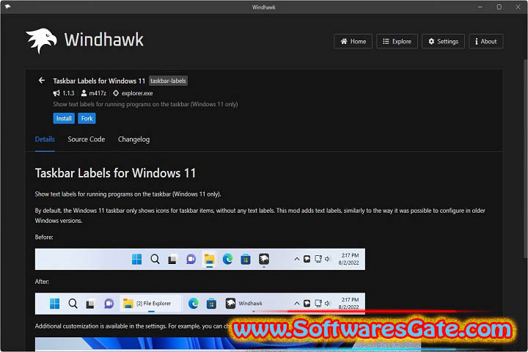The height and width of the screenshot is (352, 528).
Task: Click the Chat icon in Before image
Action: [191, 259]
